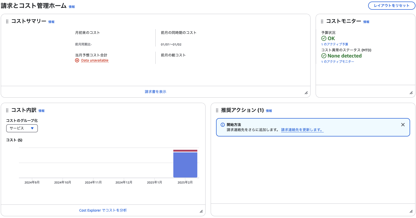The height and width of the screenshot is (218, 416).
Task: Click the 2024年12月 axis label
Action: [x=124, y=182]
